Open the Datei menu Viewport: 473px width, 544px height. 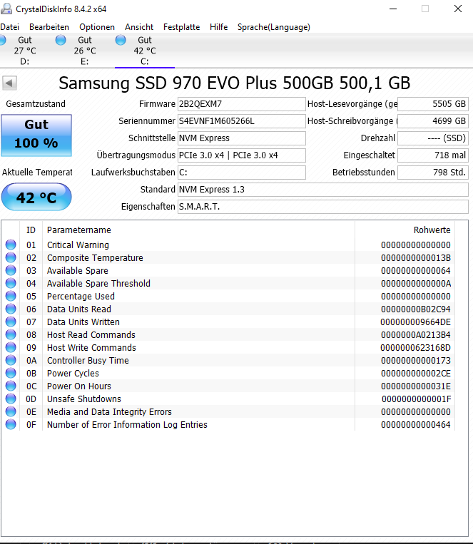tap(9, 27)
